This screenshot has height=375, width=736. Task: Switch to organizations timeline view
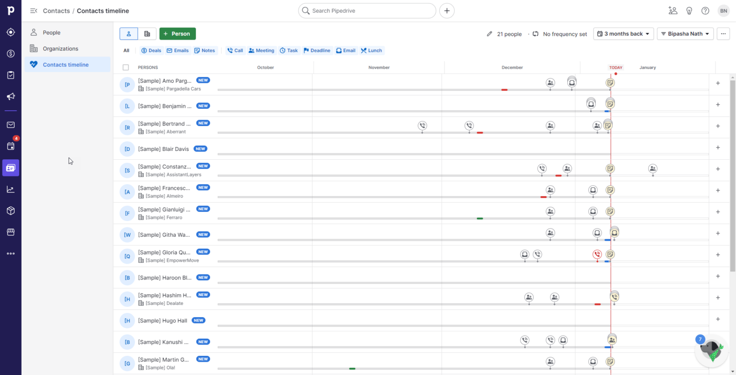pyautogui.click(x=147, y=34)
